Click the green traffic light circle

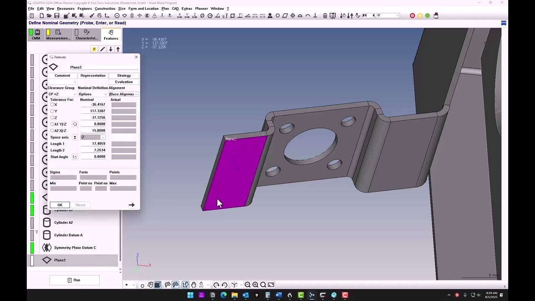pyautogui.click(x=427, y=15)
